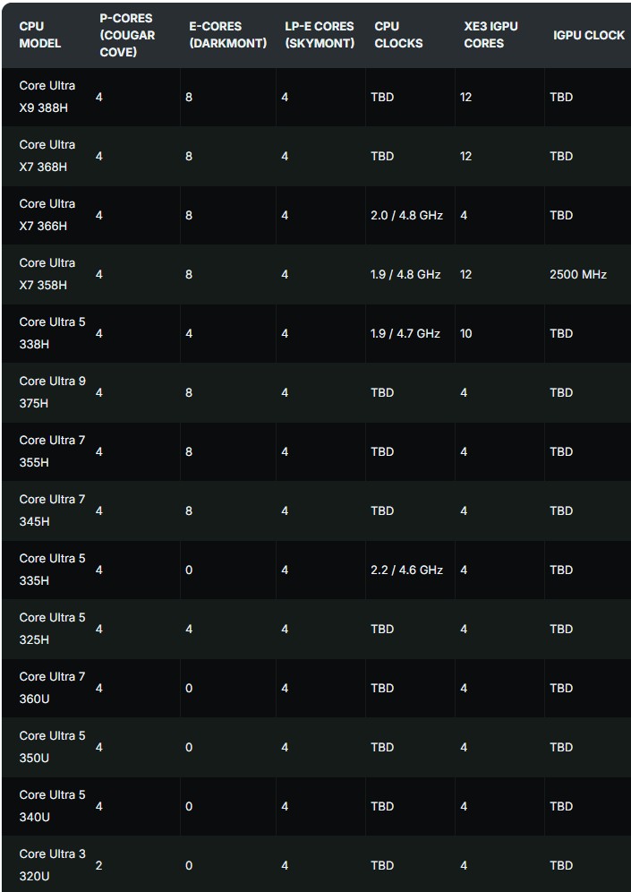Click the 1.9 / 4.8 GHz clock cell
This screenshot has height=892, width=631.
pos(405,274)
